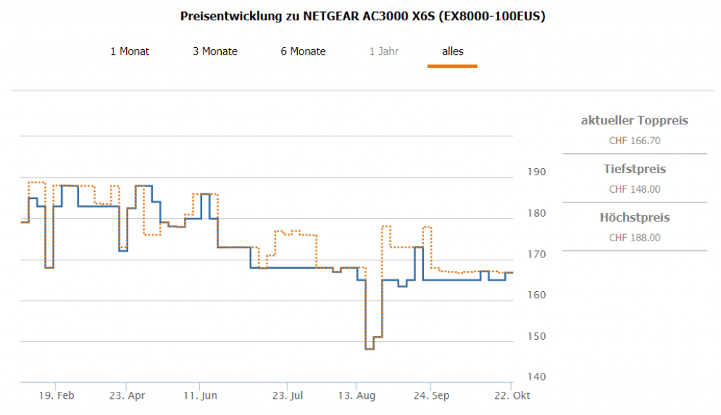This screenshot has width=721, height=415.
Task: Select the CHF 148.00 lowest price
Action: click(x=634, y=189)
